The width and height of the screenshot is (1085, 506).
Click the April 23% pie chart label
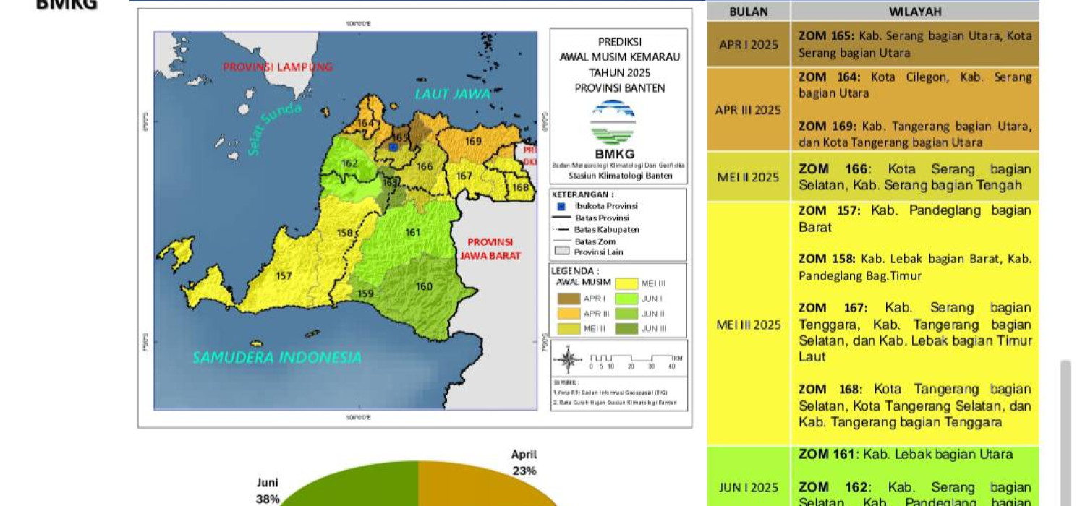524,463
